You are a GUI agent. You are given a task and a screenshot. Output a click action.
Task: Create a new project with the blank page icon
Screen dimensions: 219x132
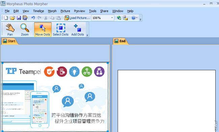6,18
